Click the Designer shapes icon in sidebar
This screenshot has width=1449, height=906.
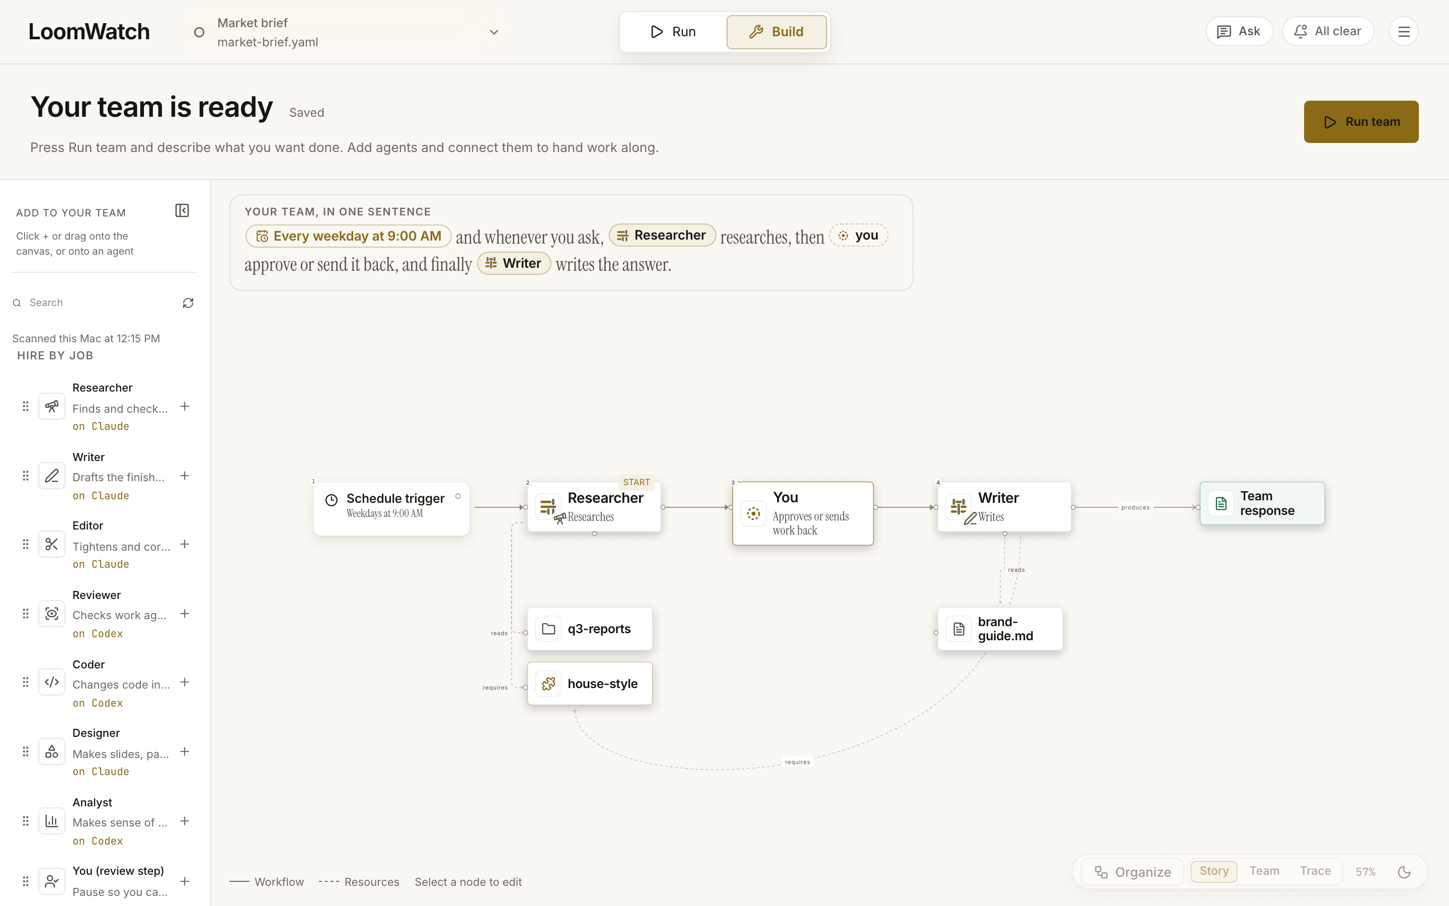point(52,751)
